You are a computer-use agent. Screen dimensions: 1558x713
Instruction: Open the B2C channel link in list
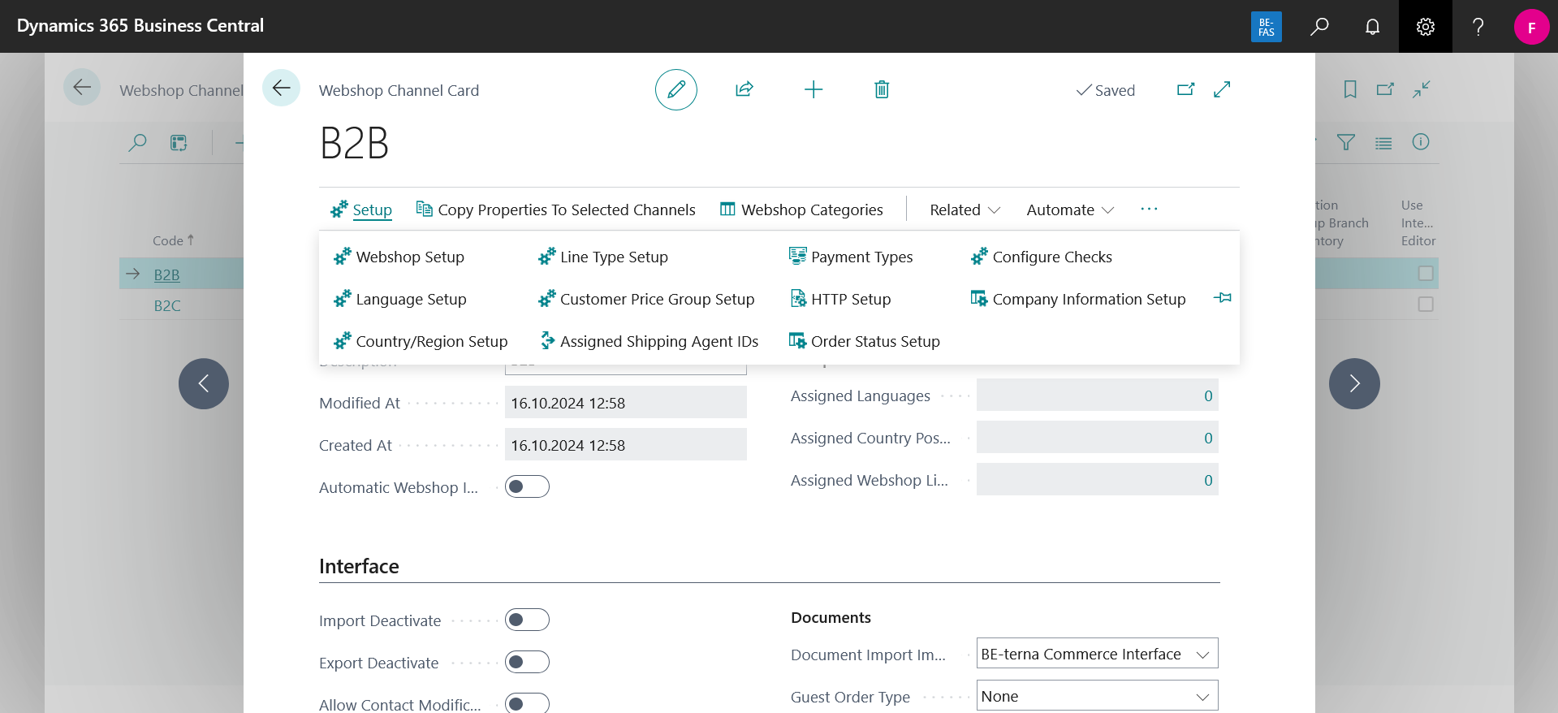pyautogui.click(x=167, y=305)
